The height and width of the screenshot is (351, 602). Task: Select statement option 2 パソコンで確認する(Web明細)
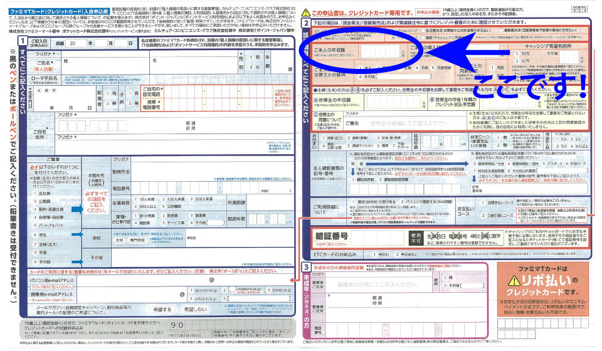point(426,201)
